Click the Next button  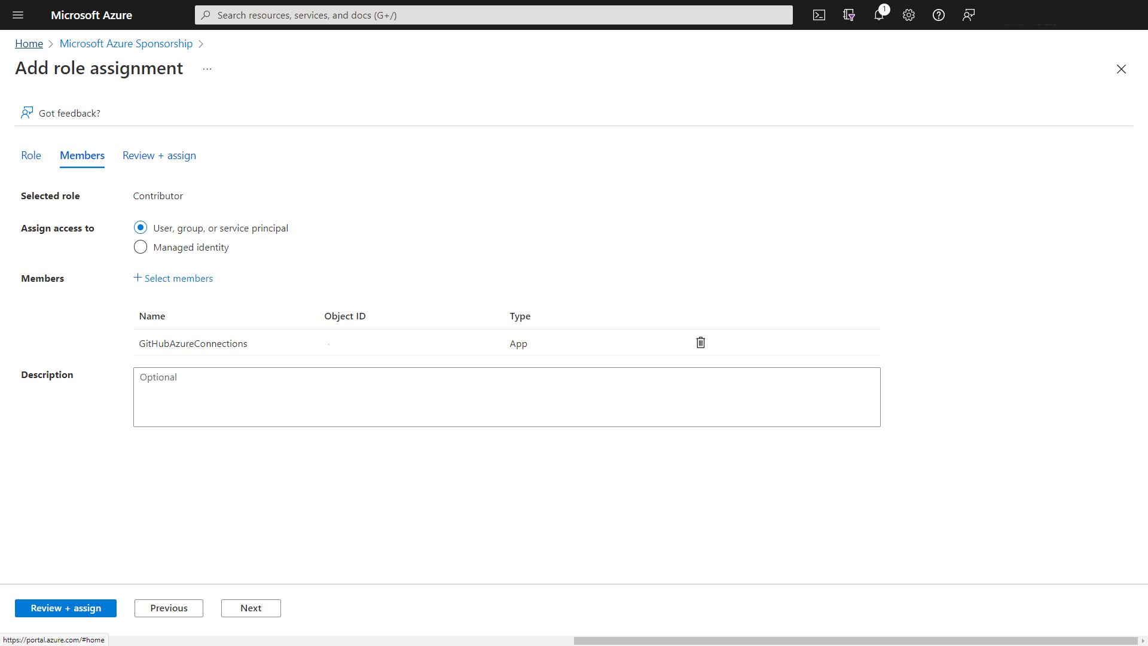(251, 608)
